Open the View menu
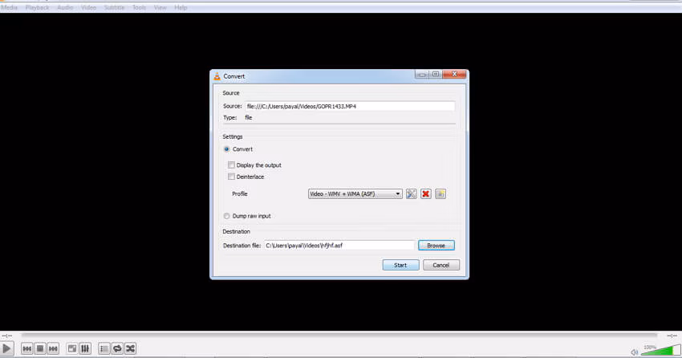 pyautogui.click(x=160, y=7)
